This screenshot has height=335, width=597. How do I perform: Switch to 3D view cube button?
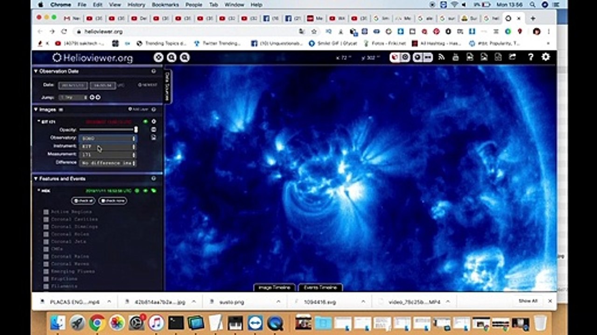click(x=395, y=57)
